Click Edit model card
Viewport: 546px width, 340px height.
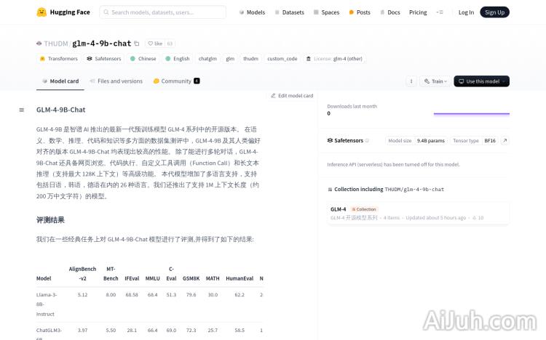292,95
